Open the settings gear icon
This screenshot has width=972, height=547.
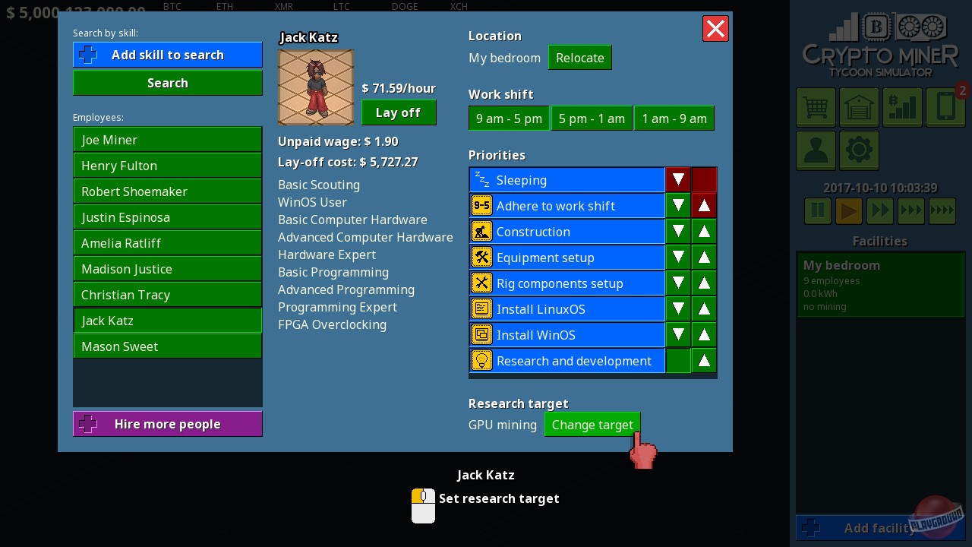[x=859, y=150]
